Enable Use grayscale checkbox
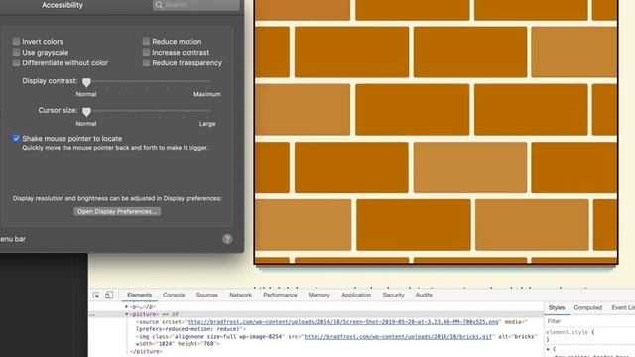The height and width of the screenshot is (357, 635). tap(16, 53)
